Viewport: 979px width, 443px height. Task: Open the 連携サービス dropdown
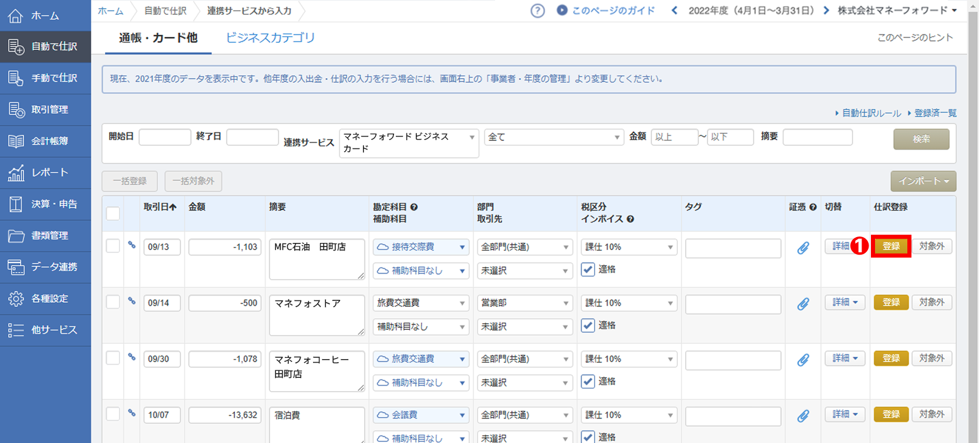[x=409, y=143]
